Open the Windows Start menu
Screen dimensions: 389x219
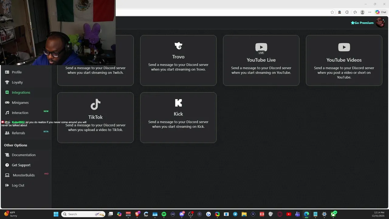tap(56, 214)
